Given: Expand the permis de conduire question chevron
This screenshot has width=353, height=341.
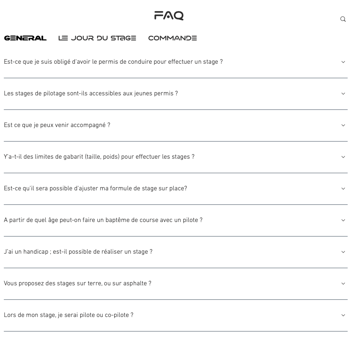Looking at the screenshot, I should 343,62.
